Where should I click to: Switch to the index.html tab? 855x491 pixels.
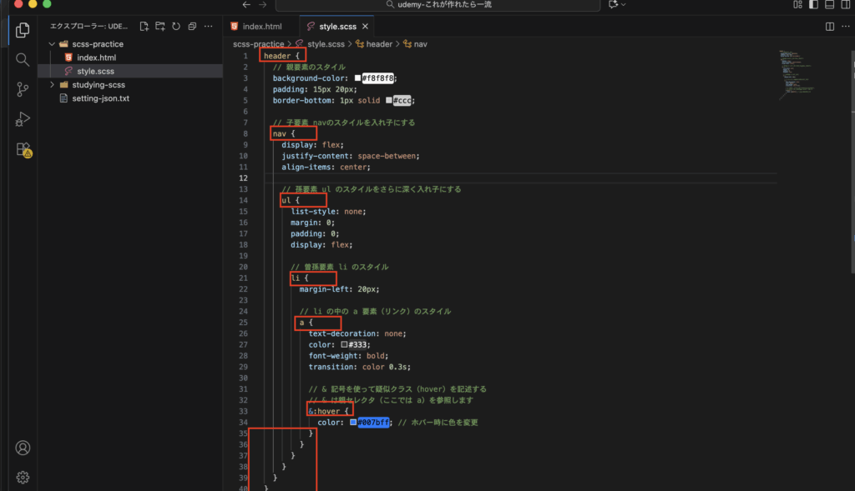tap(261, 27)
